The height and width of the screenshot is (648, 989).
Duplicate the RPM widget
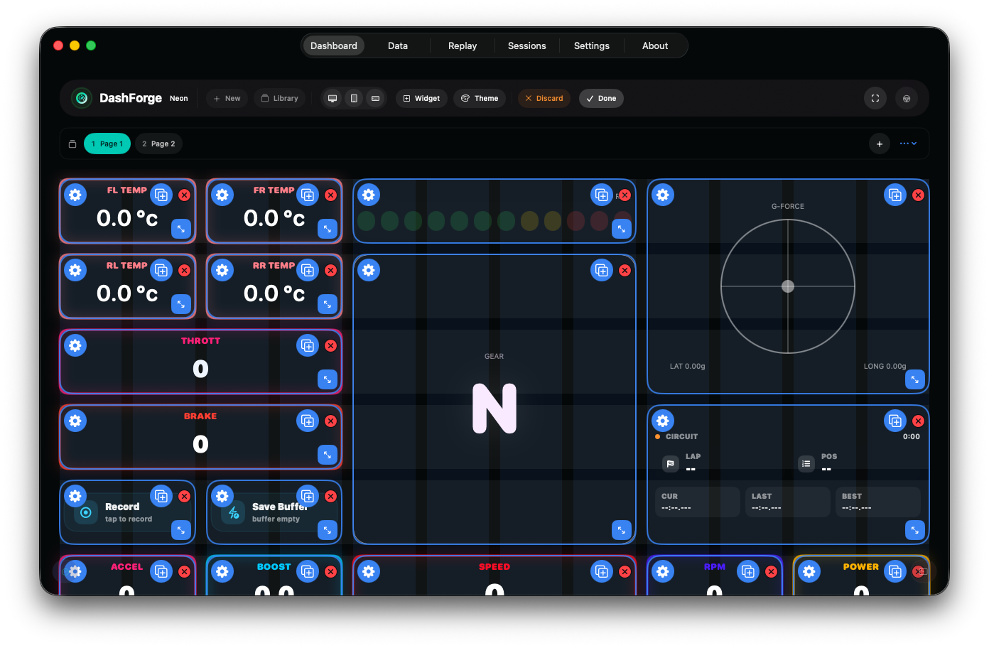(x=749, y=571)
